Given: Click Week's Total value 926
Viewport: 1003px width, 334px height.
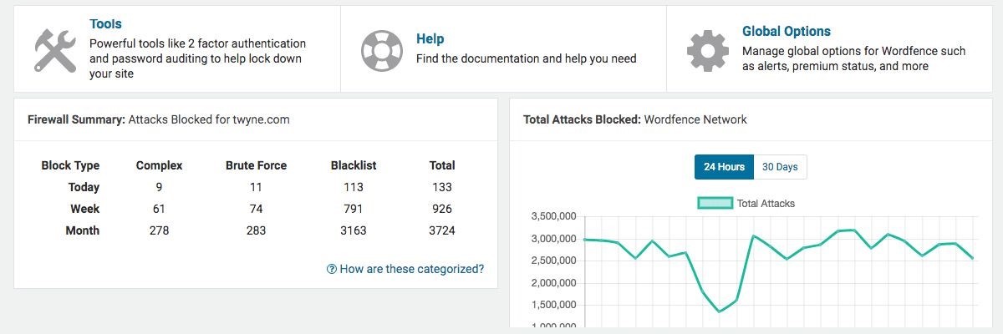Looking at the screenshot, I should point(442,209).
